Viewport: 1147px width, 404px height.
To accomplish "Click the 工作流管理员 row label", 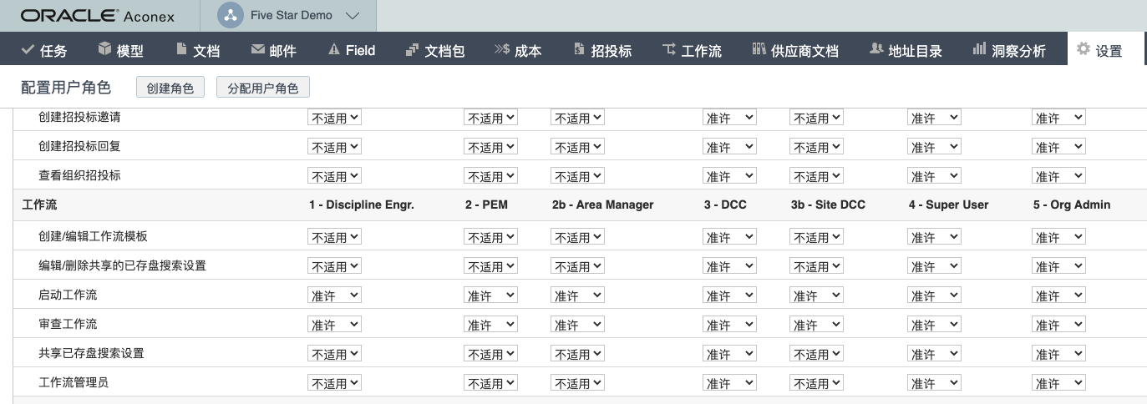I will (x=74, y=382).
